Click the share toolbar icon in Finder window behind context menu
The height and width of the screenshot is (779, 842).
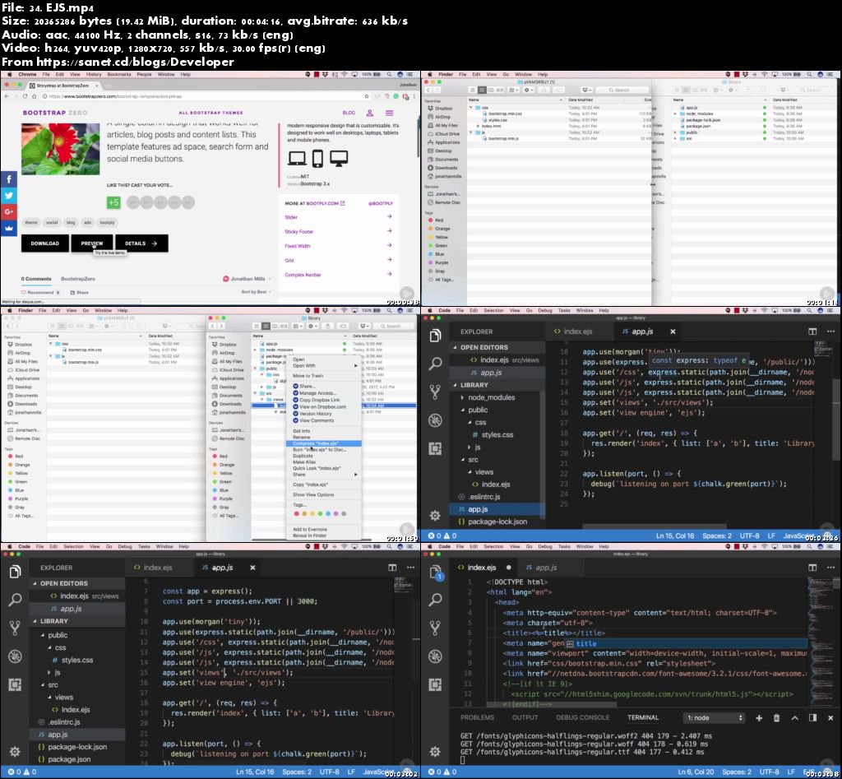329,326
